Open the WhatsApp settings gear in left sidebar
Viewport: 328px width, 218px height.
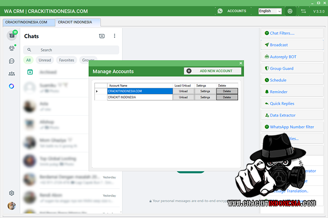[x=12, y=193]
